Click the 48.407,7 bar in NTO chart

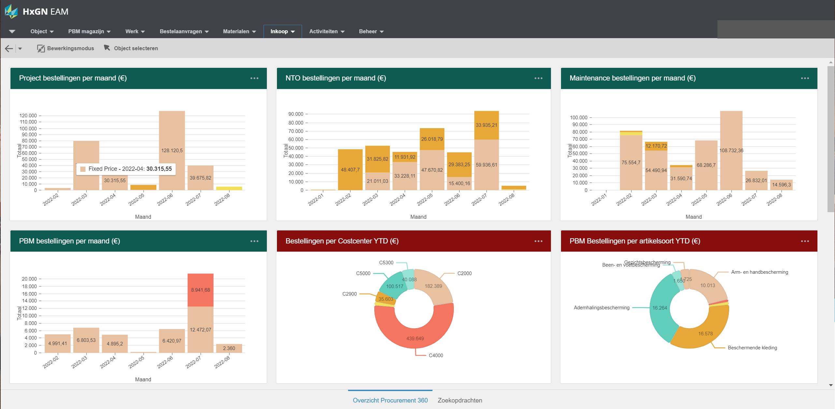pyautogui.click(x=350, y=169)
